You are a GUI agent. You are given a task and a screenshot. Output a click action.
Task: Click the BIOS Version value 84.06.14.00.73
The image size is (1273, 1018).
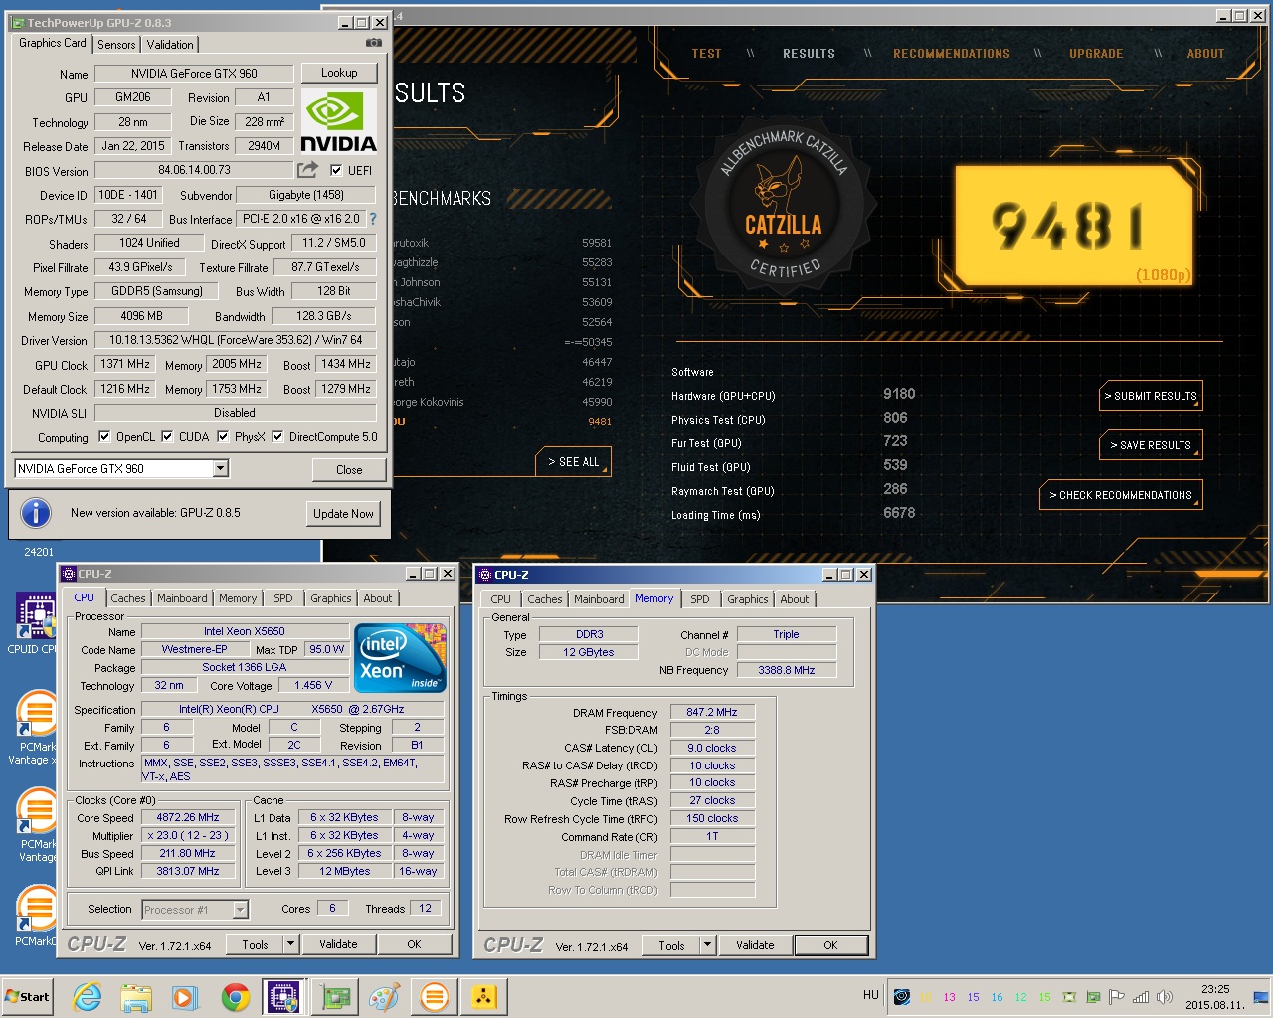(194, 170)
